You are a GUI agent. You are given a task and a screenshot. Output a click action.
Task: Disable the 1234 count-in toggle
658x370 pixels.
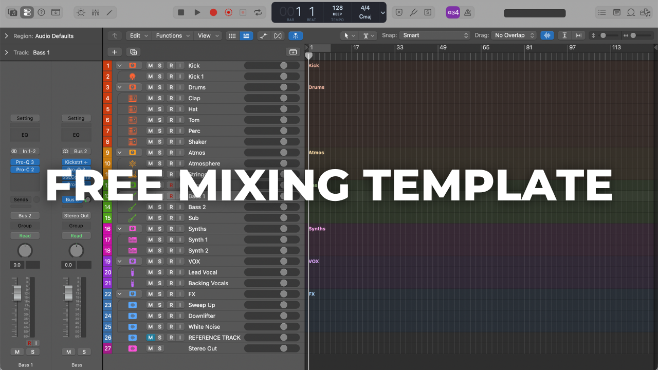click(453, 12)
